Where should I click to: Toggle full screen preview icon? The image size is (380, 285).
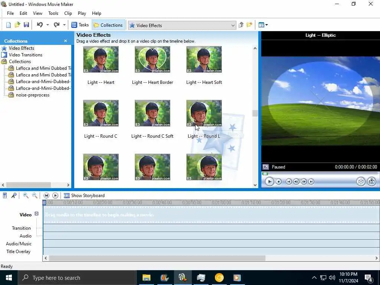266,167
